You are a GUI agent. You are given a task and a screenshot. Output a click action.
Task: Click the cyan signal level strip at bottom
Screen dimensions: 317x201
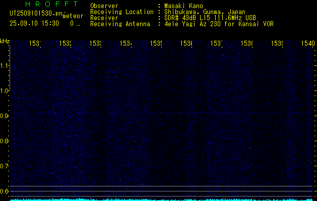pos(161,200)
